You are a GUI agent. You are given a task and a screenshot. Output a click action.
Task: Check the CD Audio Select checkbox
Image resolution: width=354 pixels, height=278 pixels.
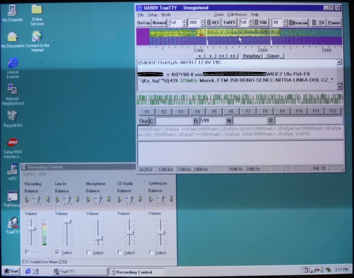coord(120,253)
